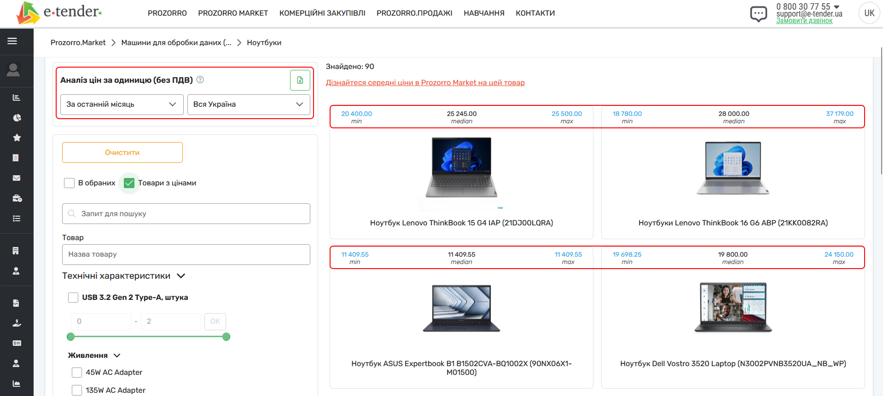Export price analysis to Excel file
The height and width of the screenshot is (396, 883).
(x=300, y=80)
